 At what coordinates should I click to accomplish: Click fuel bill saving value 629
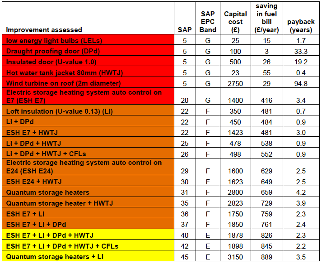[266, 171]
